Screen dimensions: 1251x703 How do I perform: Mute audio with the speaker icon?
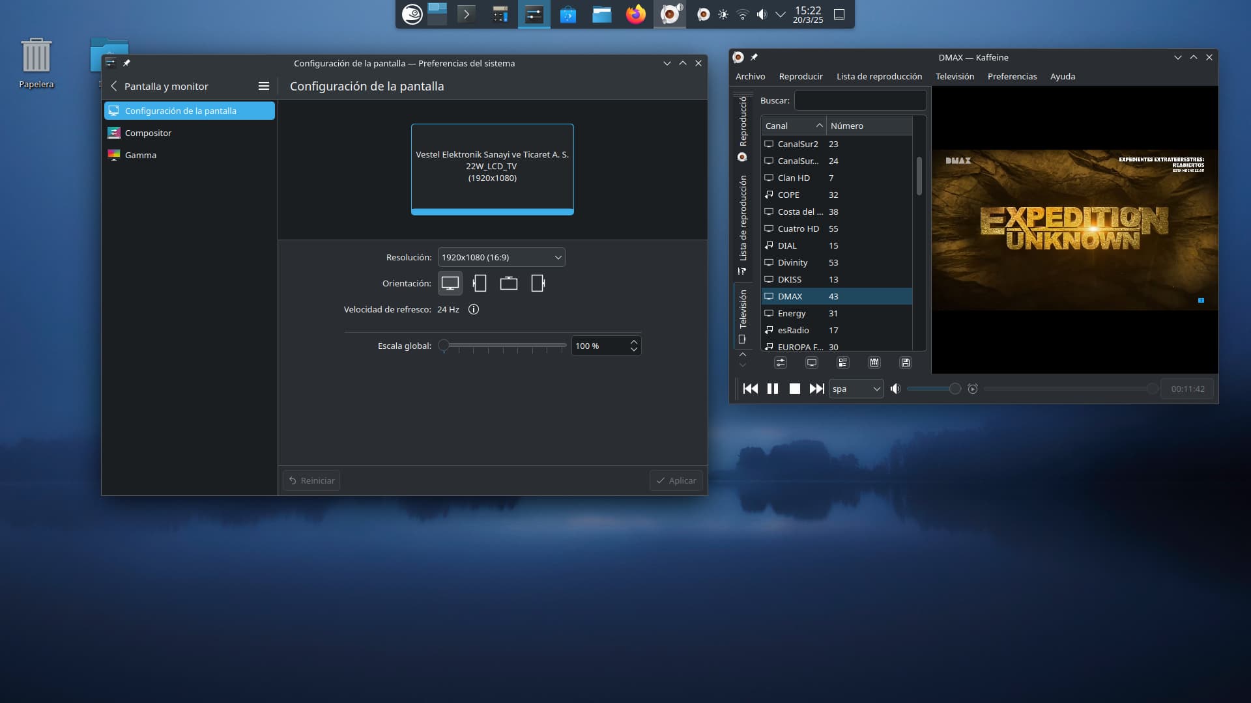(x=896, y=389)
